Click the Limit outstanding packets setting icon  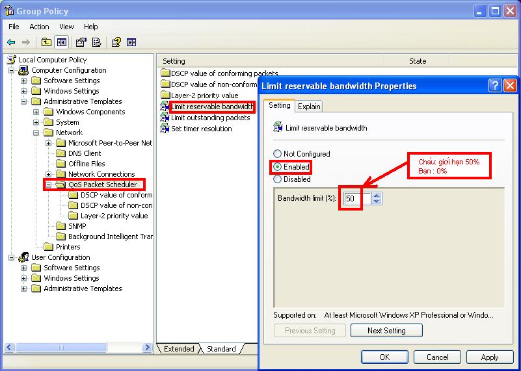[165, 118]
